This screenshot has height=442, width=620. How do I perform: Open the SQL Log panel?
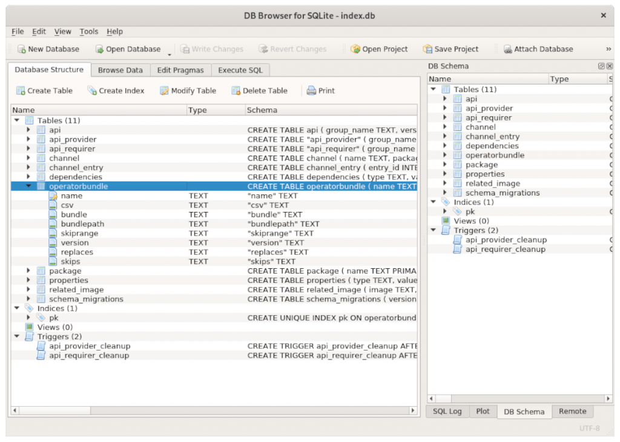pyautogui.click(x=447, y=411)
